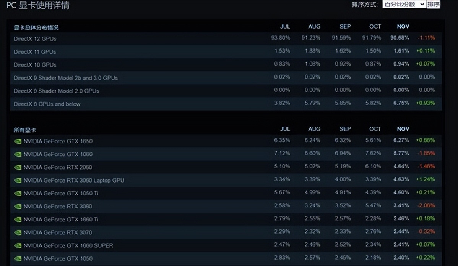458x266 pixels.
Task: Click the NVIDIA logo next to GTX 1660 SUPER
Action: click(x=18, y=245)
